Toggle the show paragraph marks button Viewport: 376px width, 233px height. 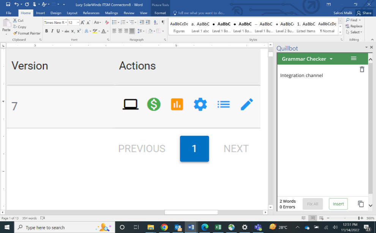(163, 22)
